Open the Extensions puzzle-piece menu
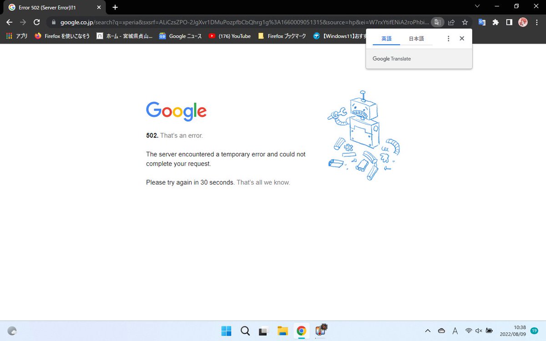The width and height of the screenshot is (546, 341). tap(495, 22)
